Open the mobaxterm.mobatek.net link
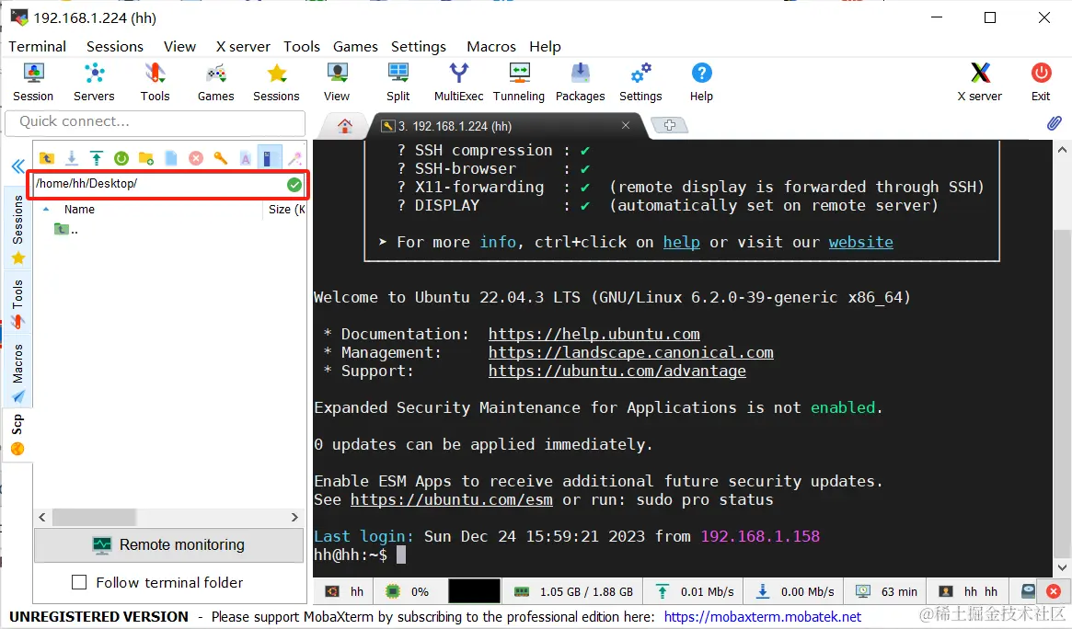1072x629 pixels. (x=762, y=617)
